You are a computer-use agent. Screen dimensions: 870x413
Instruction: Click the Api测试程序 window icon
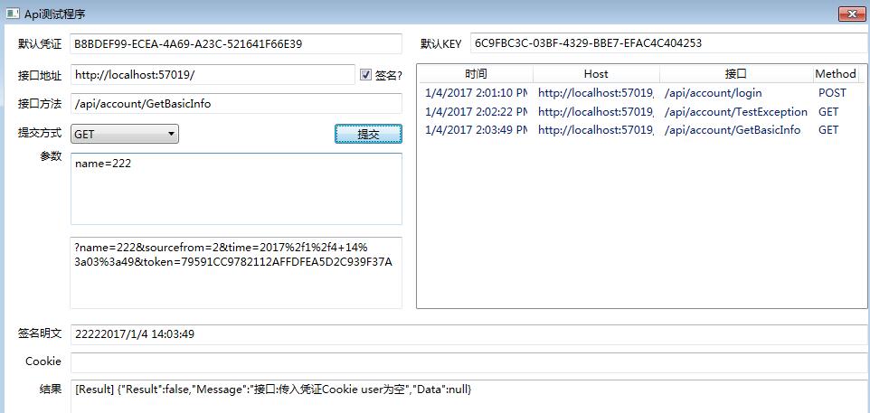coord(13,14)
